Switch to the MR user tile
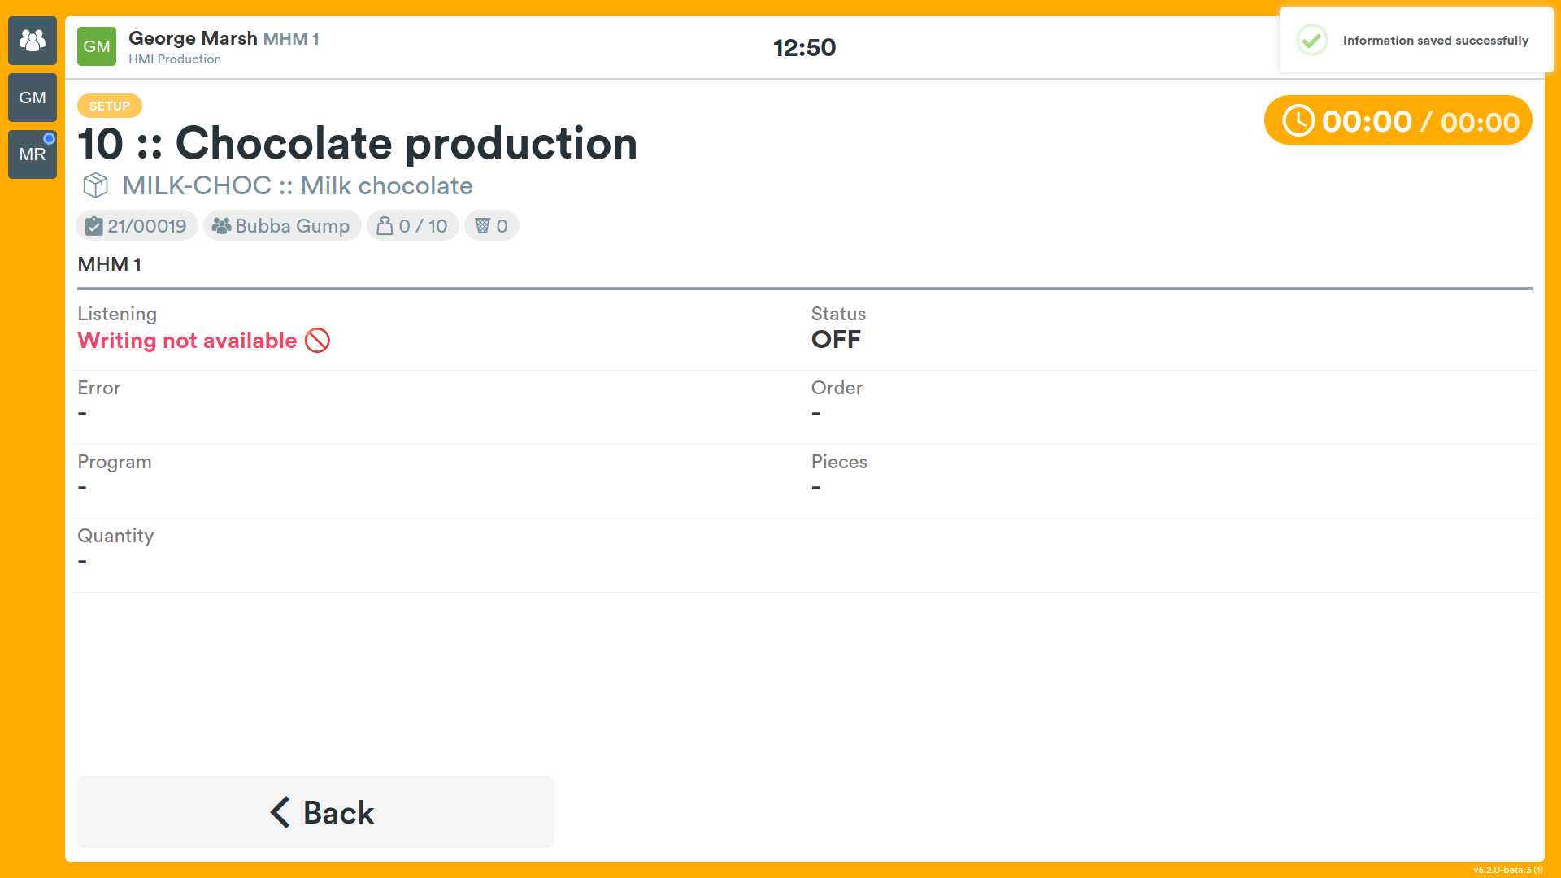 pyautogui.click(x=33, y=154)
